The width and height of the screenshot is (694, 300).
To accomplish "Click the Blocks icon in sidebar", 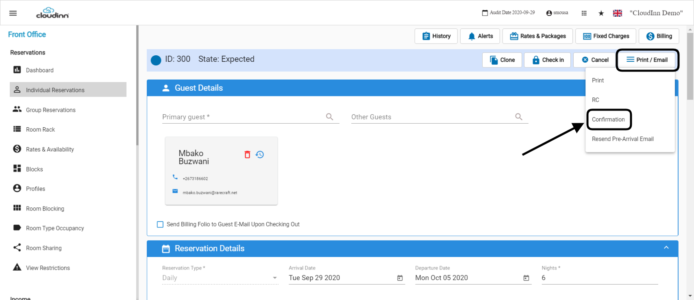I will pos(17,169).
